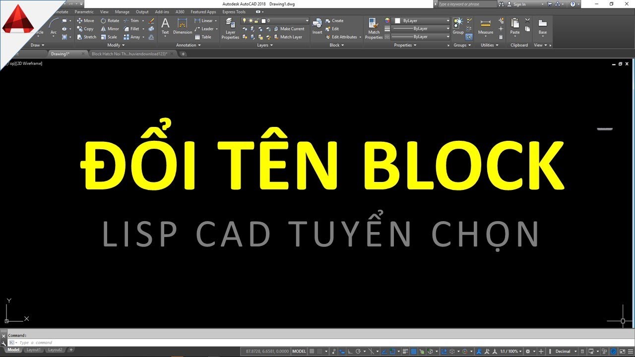The width and height of the screenshot is (635, 357).
Task: Select the Mirror tool
Action: click(110, 29)
